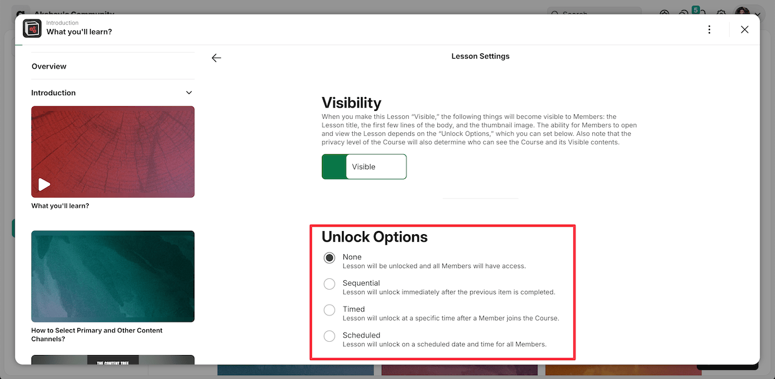Open the teal How to Select lesson thumbnail
The width and height of the screenshot is (775, 379).
pyautogui.click(x=113, y=276)
